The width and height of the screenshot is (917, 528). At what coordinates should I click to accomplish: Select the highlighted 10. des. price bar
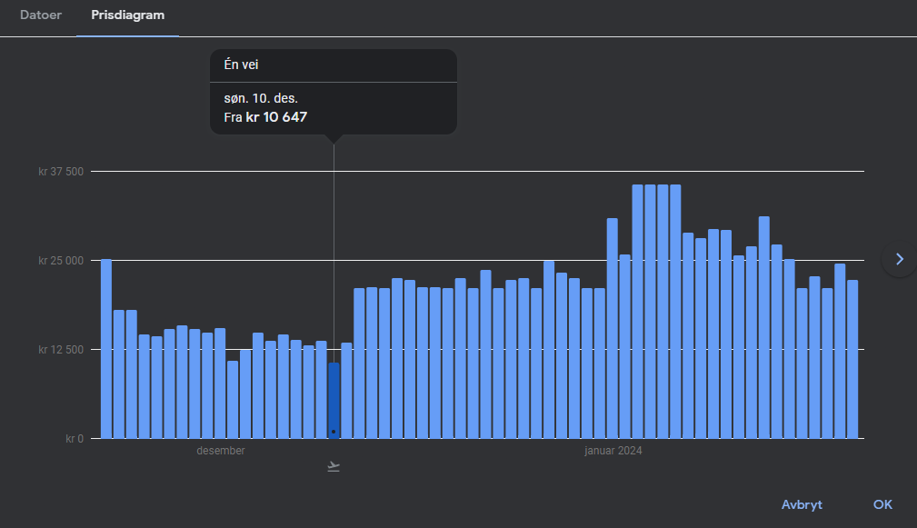point(334,400)
